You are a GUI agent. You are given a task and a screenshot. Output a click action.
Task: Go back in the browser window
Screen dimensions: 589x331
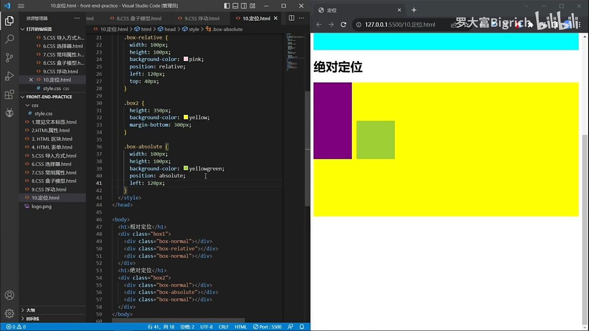319,24
